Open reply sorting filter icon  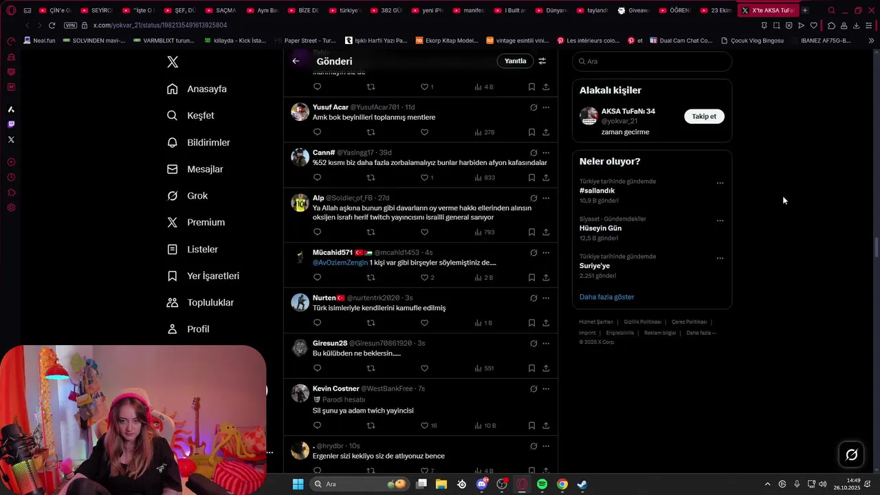point(542,61)
